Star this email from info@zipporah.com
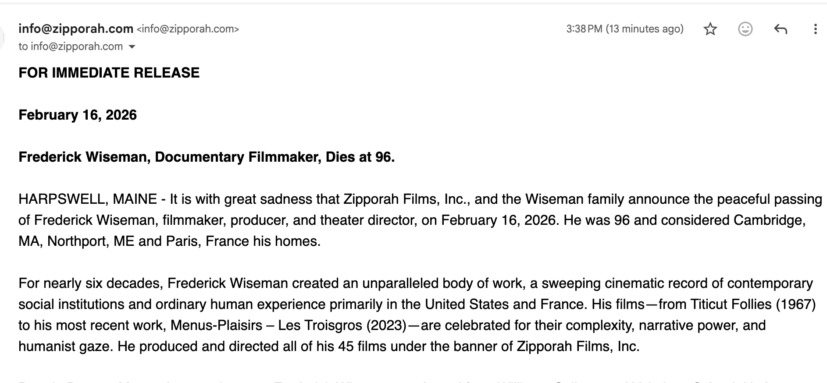The image size is (827, 383). tap(710, 29)
